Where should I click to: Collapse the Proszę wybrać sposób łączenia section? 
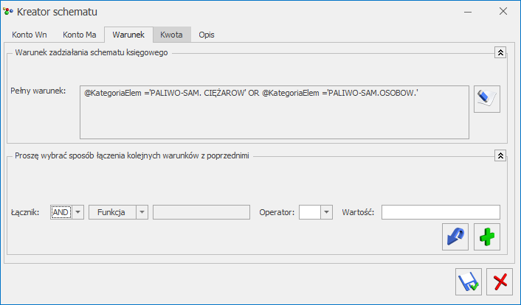click(500, 155)
